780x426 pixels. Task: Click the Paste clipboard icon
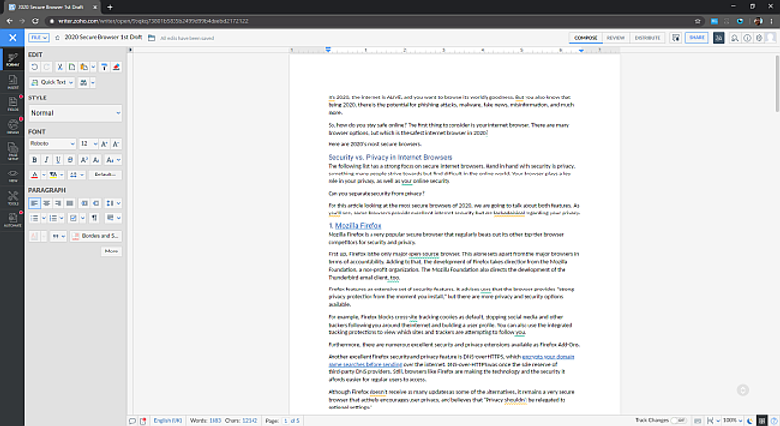84,67
